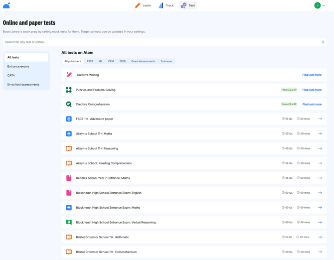334x260 pixels.
Task: Switch to the CEM publisher tab
Action: click(x=111, y=61)
